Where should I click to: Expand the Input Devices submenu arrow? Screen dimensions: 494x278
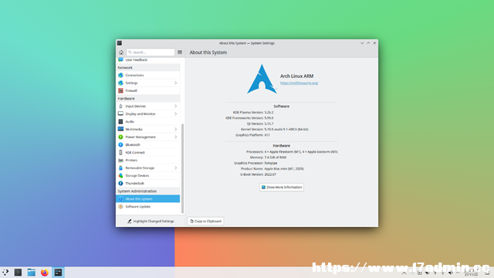point(176,107)
